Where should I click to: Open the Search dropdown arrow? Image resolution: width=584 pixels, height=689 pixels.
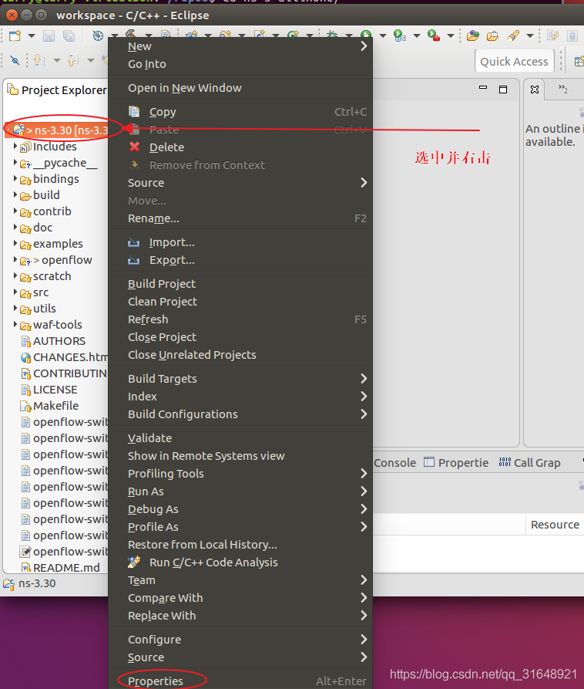(530, 35)
